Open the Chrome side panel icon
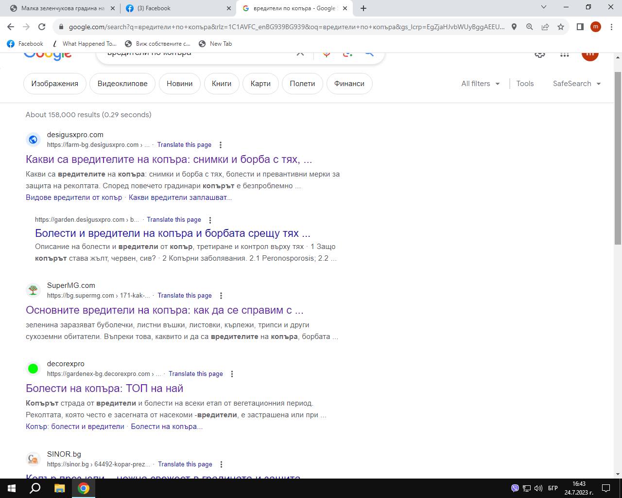Screen dimensions: 622x498 pos(580,27)
